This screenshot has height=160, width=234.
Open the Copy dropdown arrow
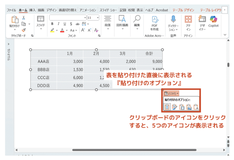[x=29, y=24]
